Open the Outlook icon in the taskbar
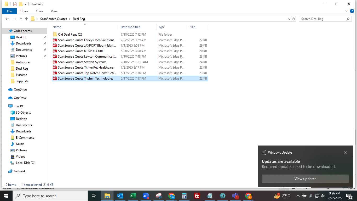The width and height of the screenshot is (357, 201). tap(120, 196)
